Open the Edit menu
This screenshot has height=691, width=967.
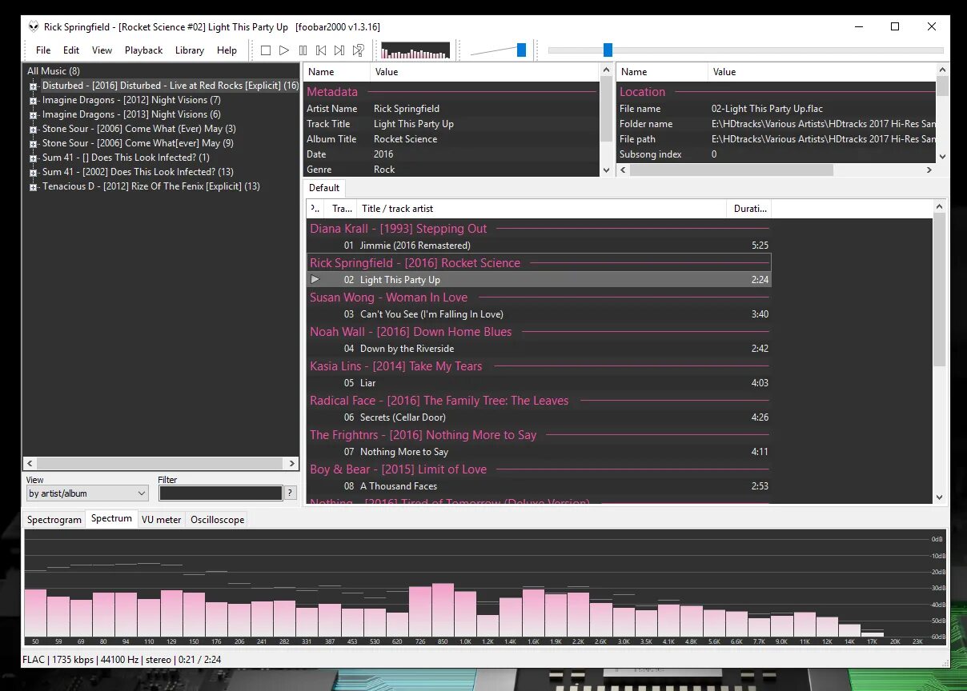coord(71,50)
